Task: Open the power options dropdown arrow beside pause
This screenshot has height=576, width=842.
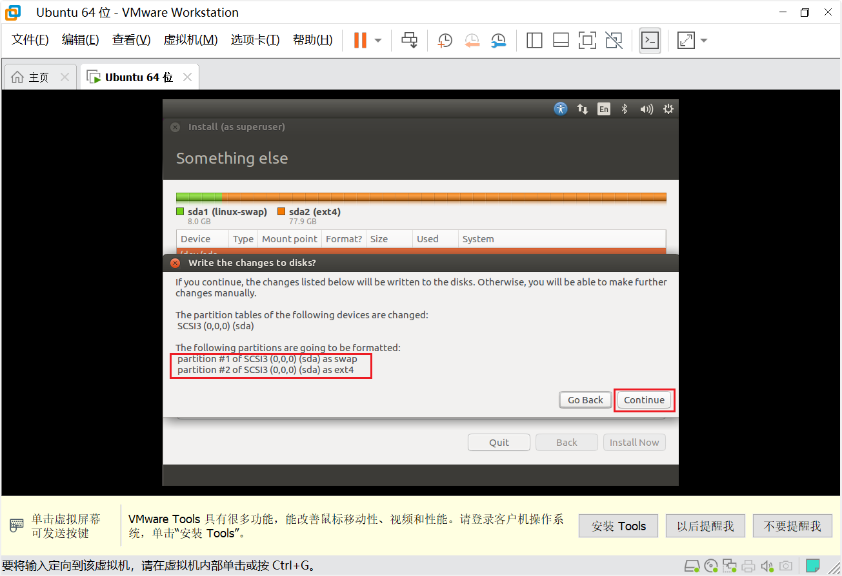Action: pyautogui.click(x=378, y=41)
